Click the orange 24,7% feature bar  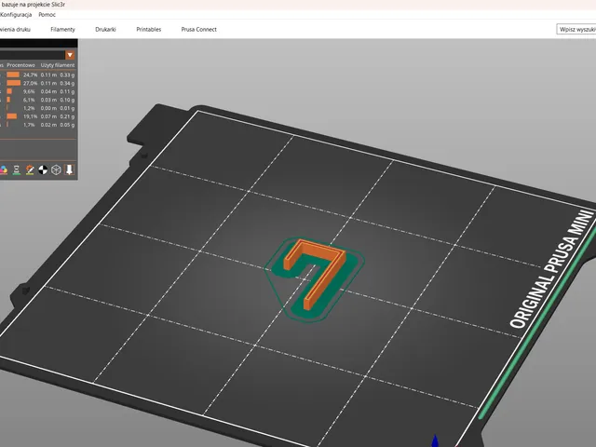point(13,74)
